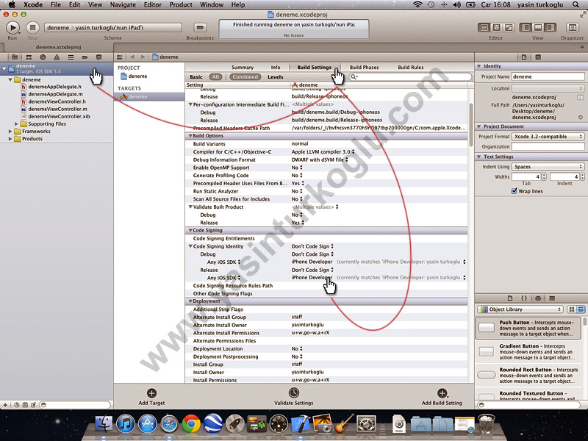Viewport: 588px width, 441px height.
Task: Open the Editor menu
Action: (x=153, y=4)
